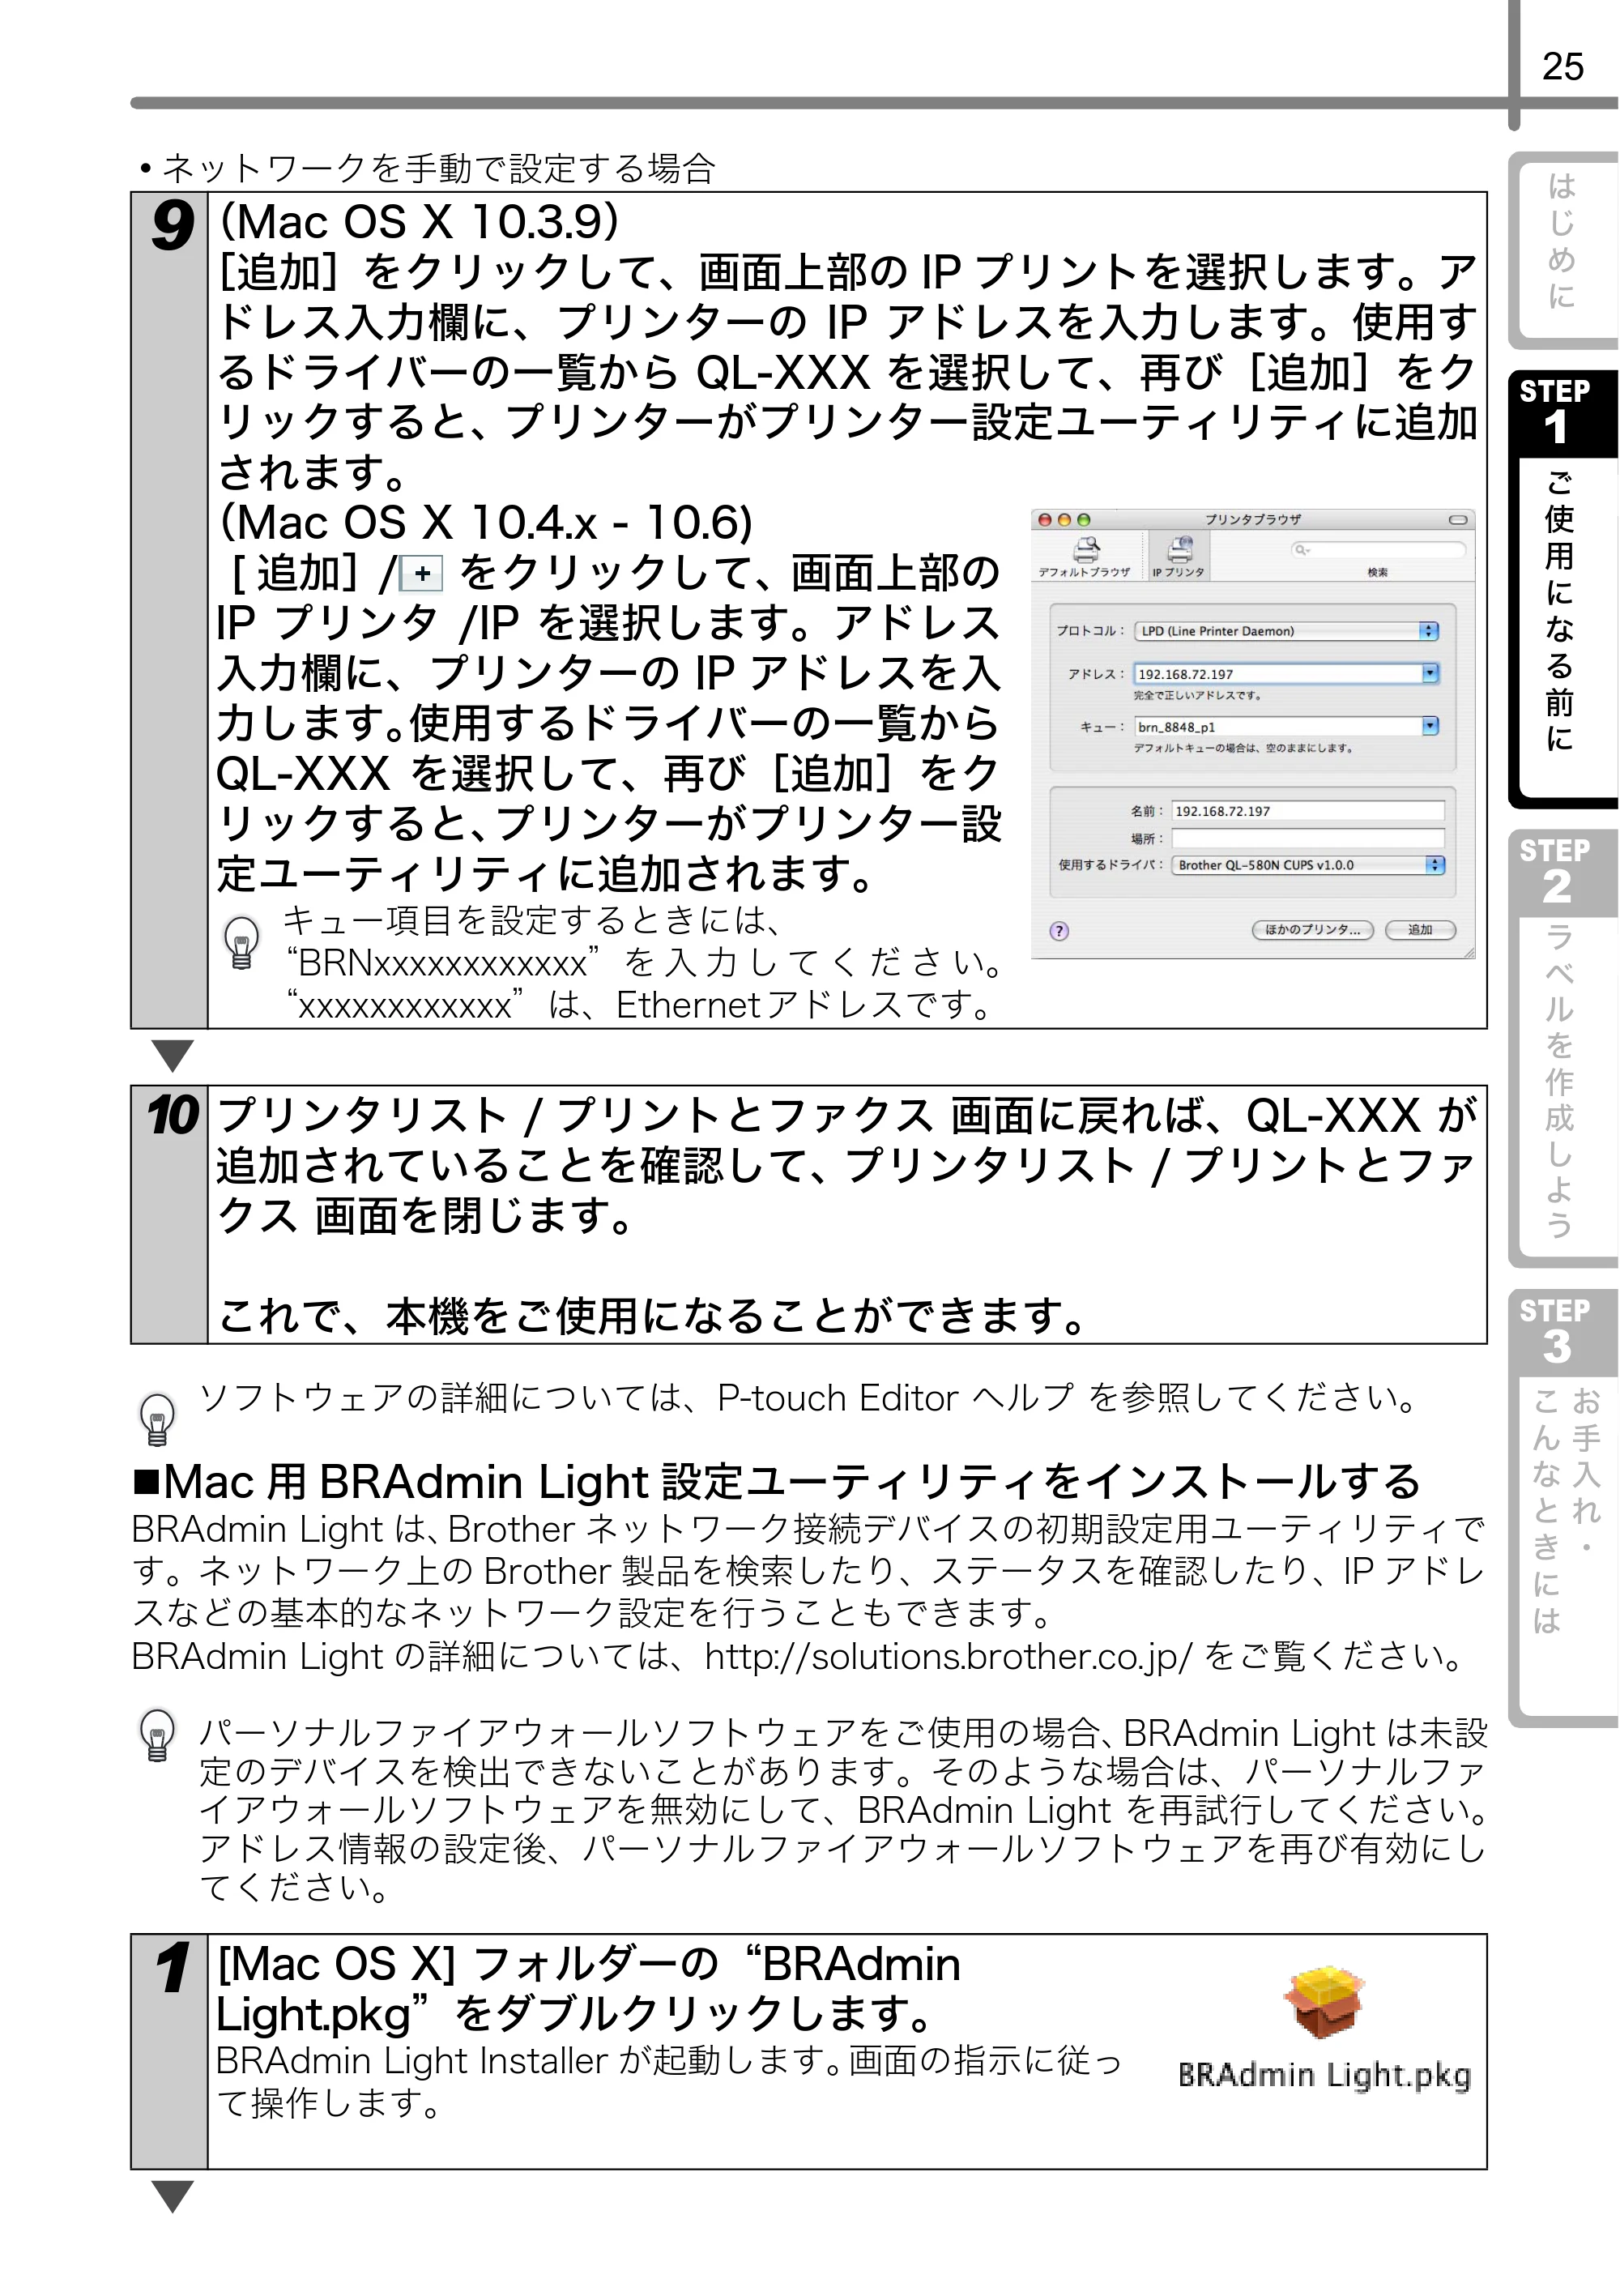
Task: Click the text 完全で正しいアドレスです。
Action: (1197, 695)
